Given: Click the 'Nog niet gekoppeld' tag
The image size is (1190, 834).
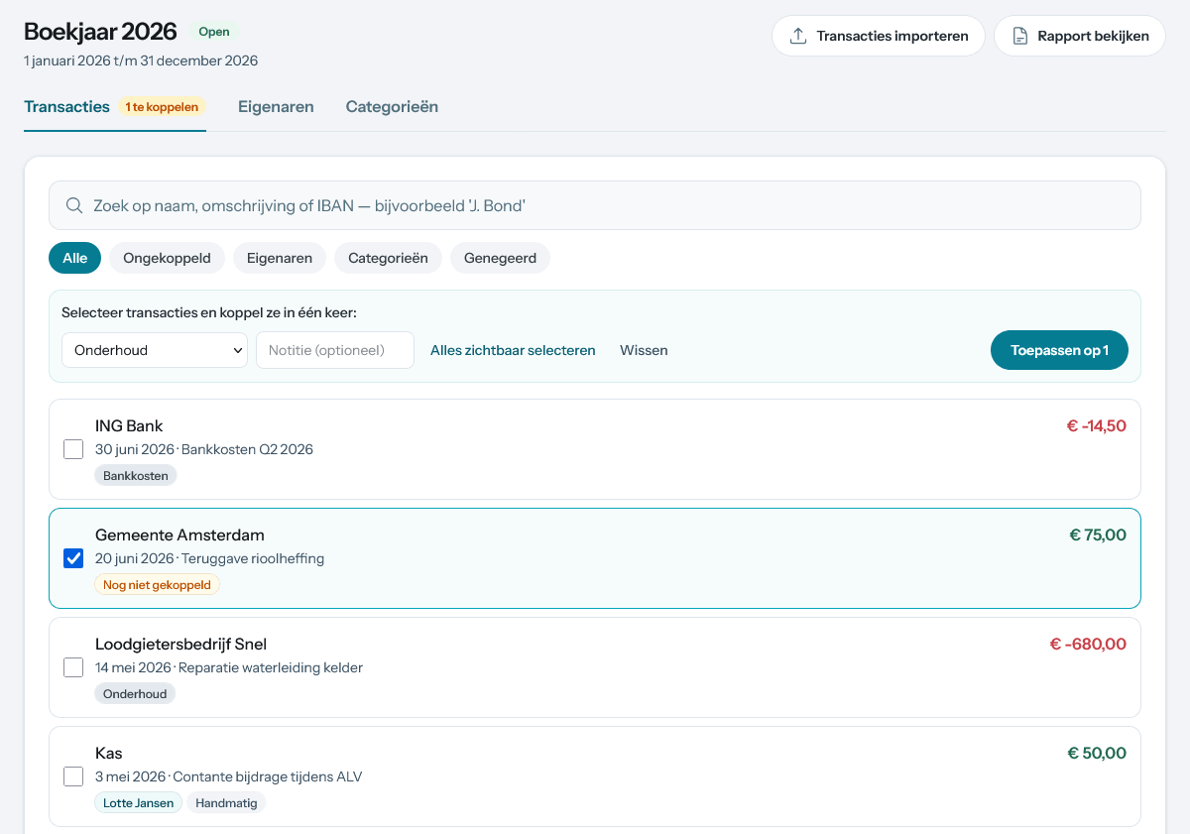Looking at the screenshot, I should (x=157, y=584).
